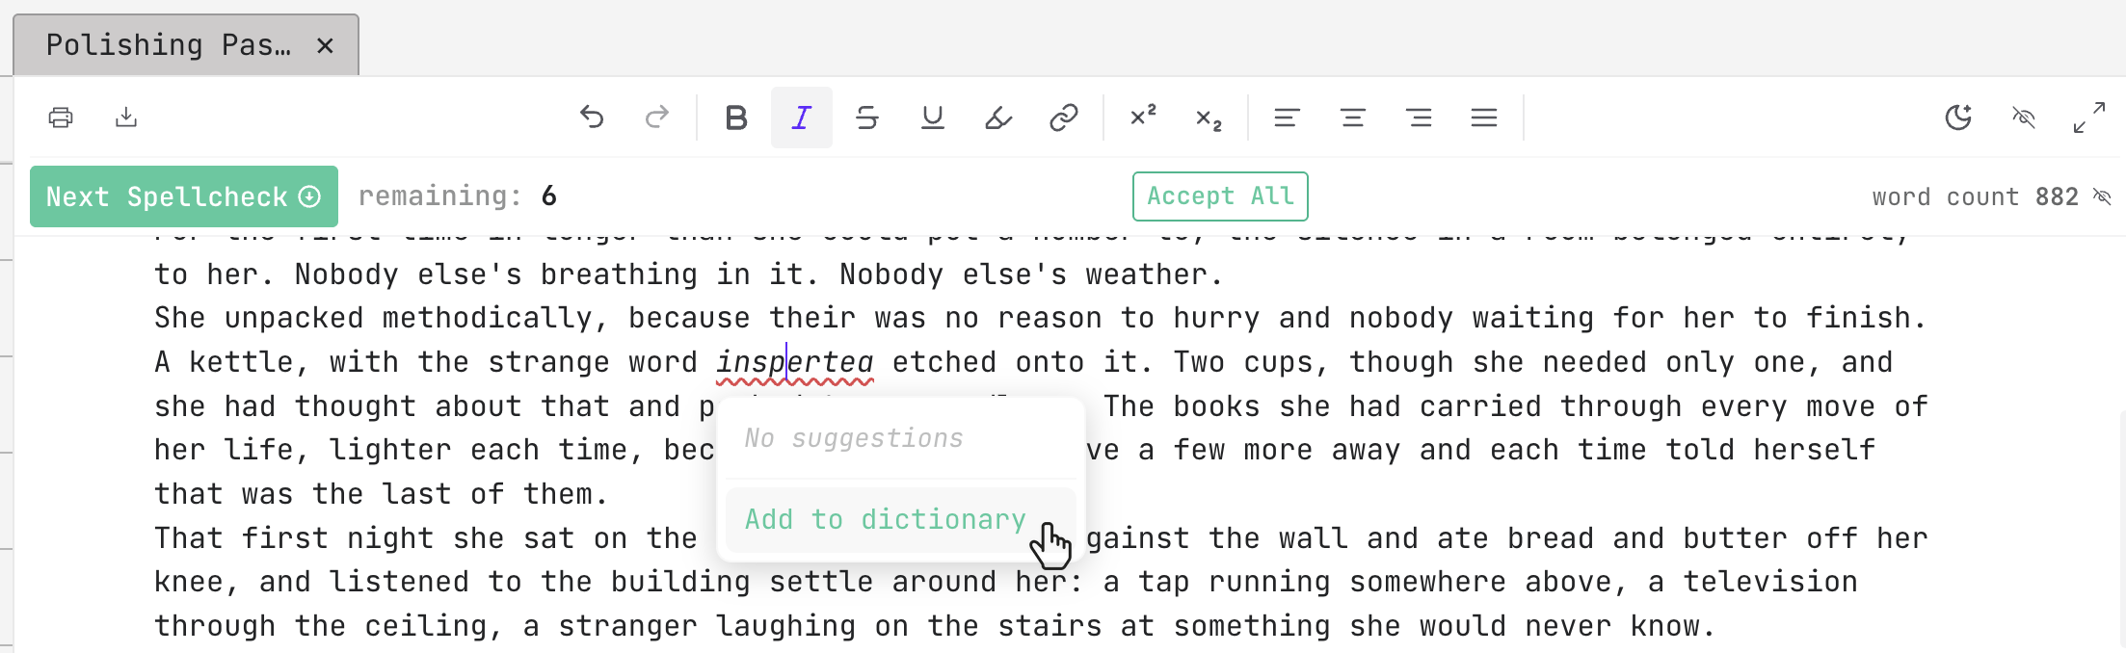Click the print icon
The image size is (2126, 653).
coord(61,118)
